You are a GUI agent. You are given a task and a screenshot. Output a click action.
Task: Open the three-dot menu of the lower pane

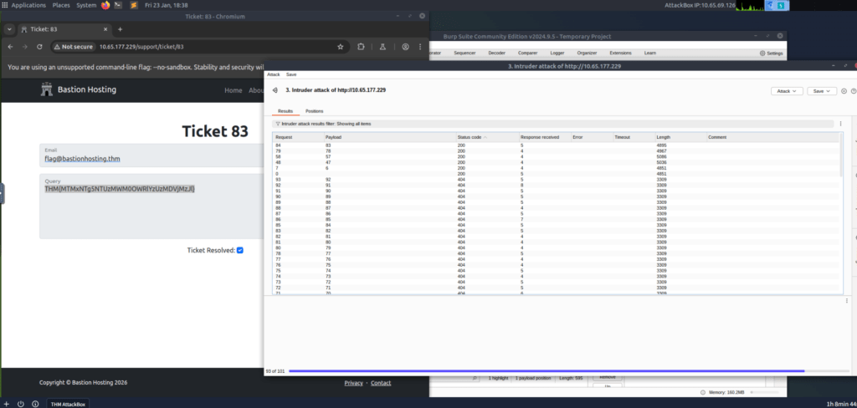[x=847, y=301]
